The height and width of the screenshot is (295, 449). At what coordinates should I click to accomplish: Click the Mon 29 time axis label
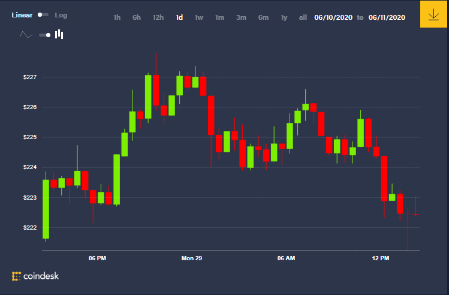tap(192, 258)
